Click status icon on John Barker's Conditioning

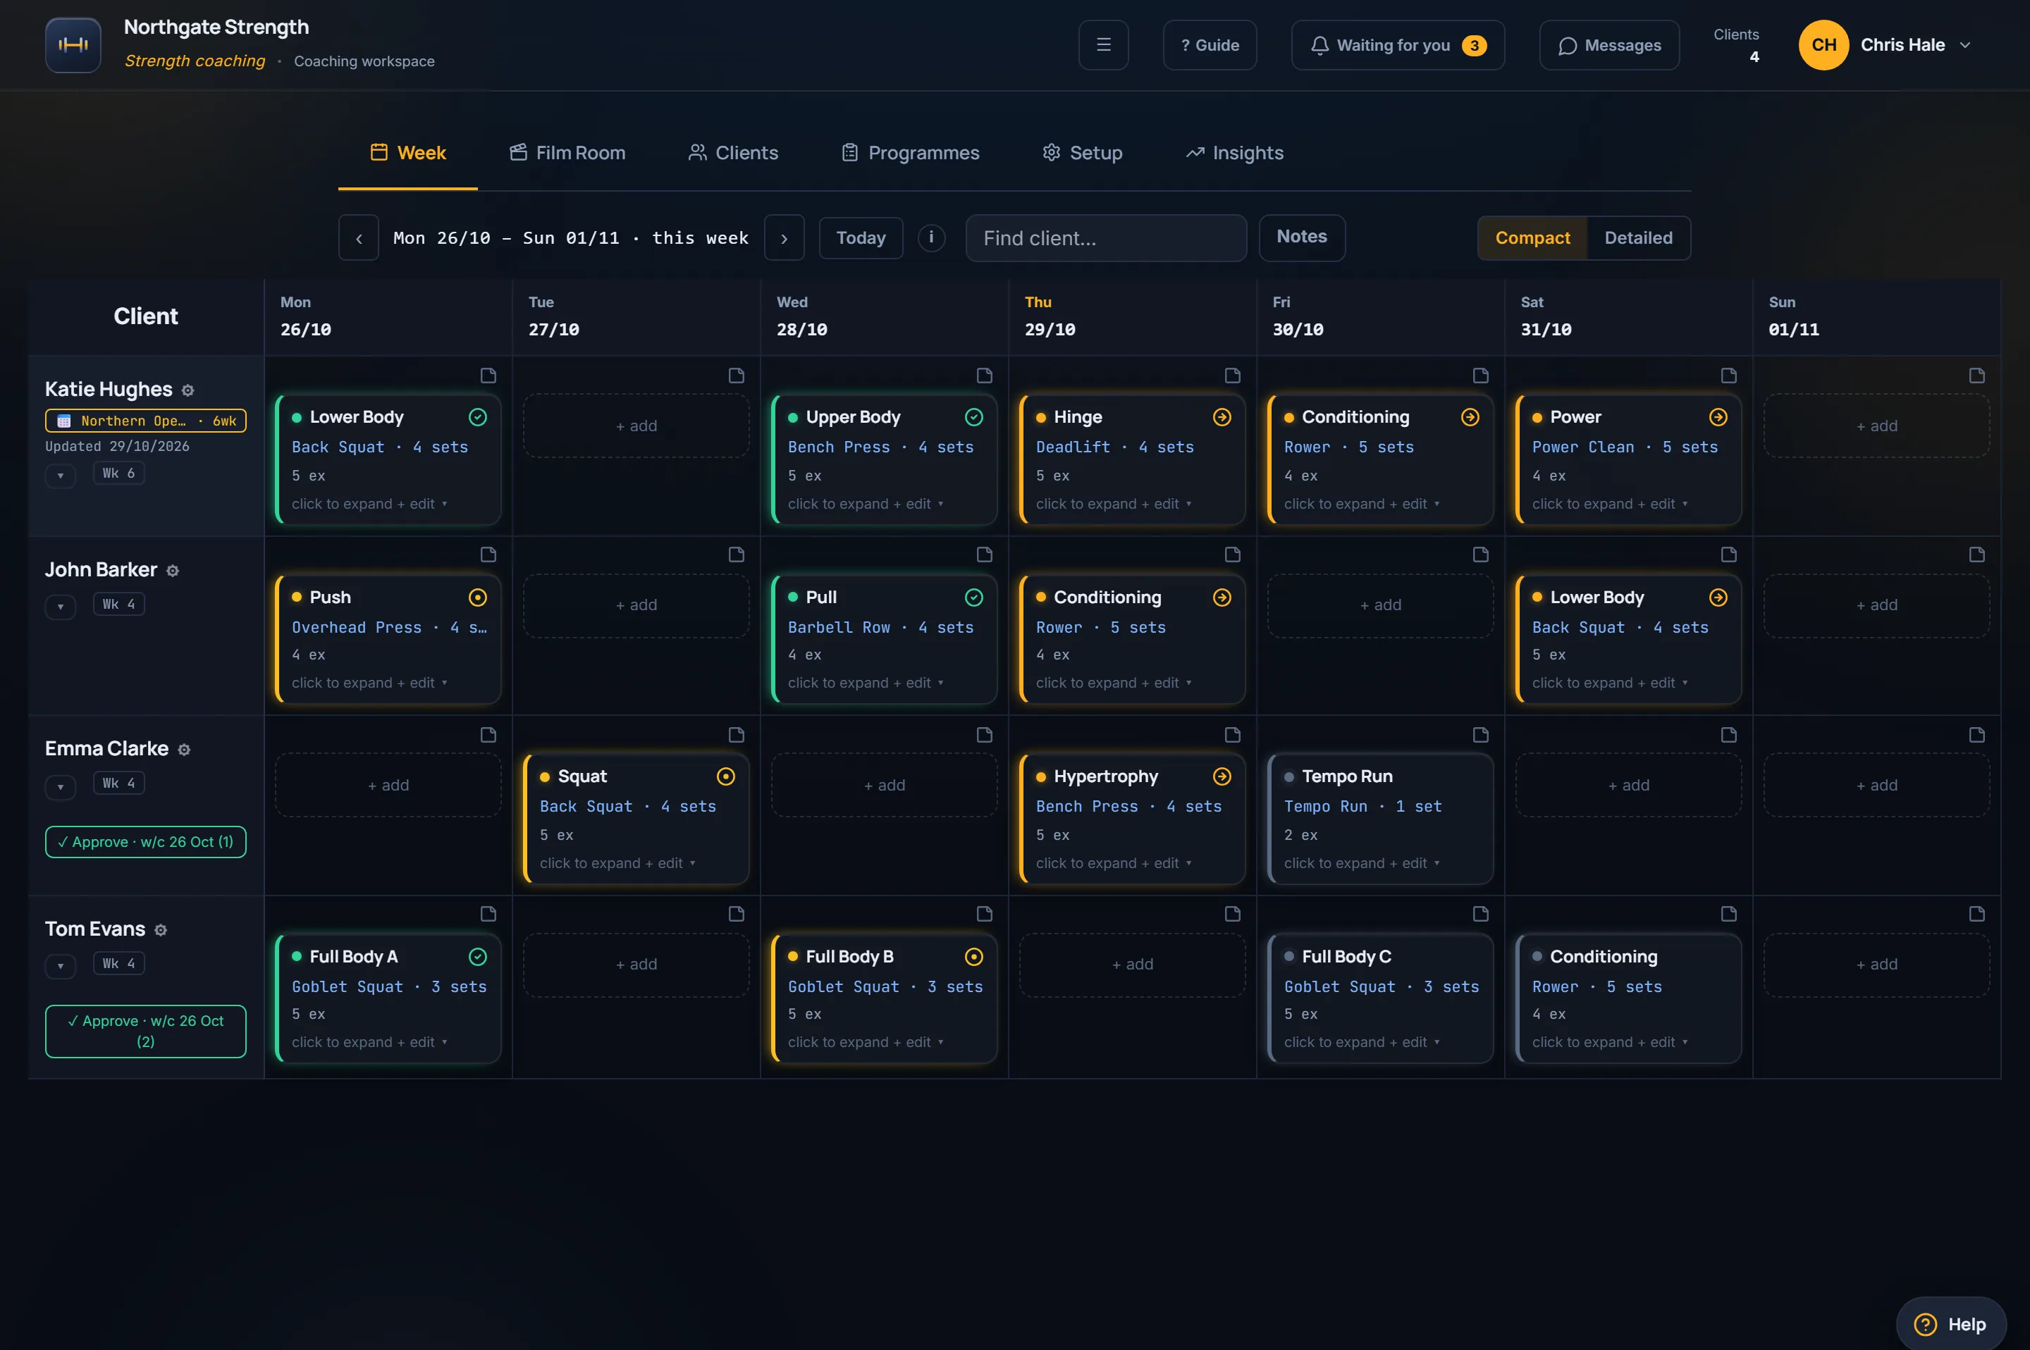point(1222,597)
